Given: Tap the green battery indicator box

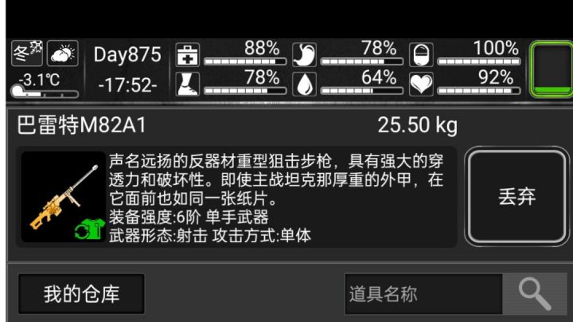Looking at the screenshot, I should 552,69.
